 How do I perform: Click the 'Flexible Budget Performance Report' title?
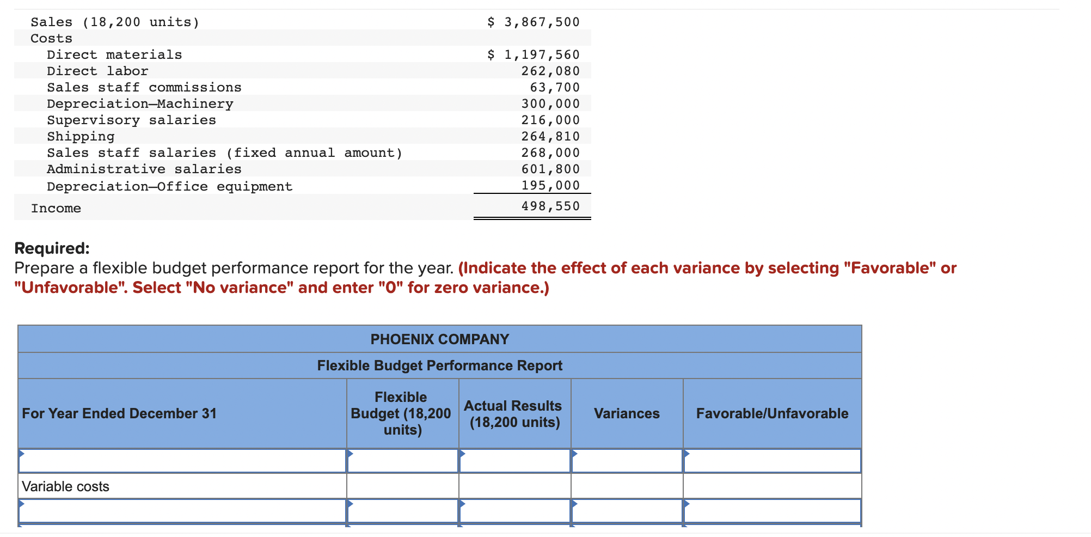coord(440,365)
